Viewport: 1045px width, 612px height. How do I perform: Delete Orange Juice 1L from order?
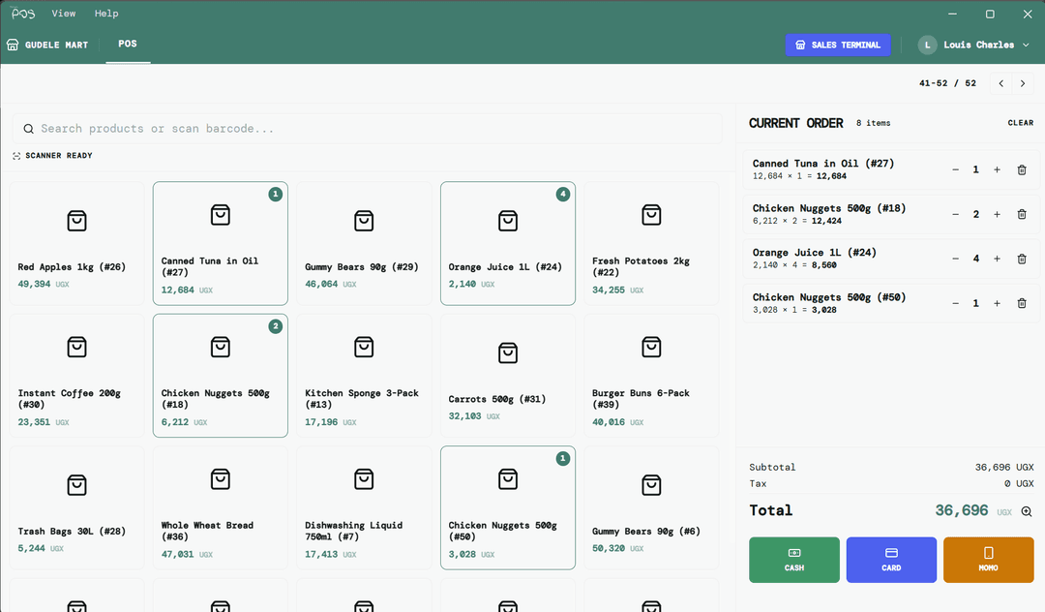pos(1022,259)
